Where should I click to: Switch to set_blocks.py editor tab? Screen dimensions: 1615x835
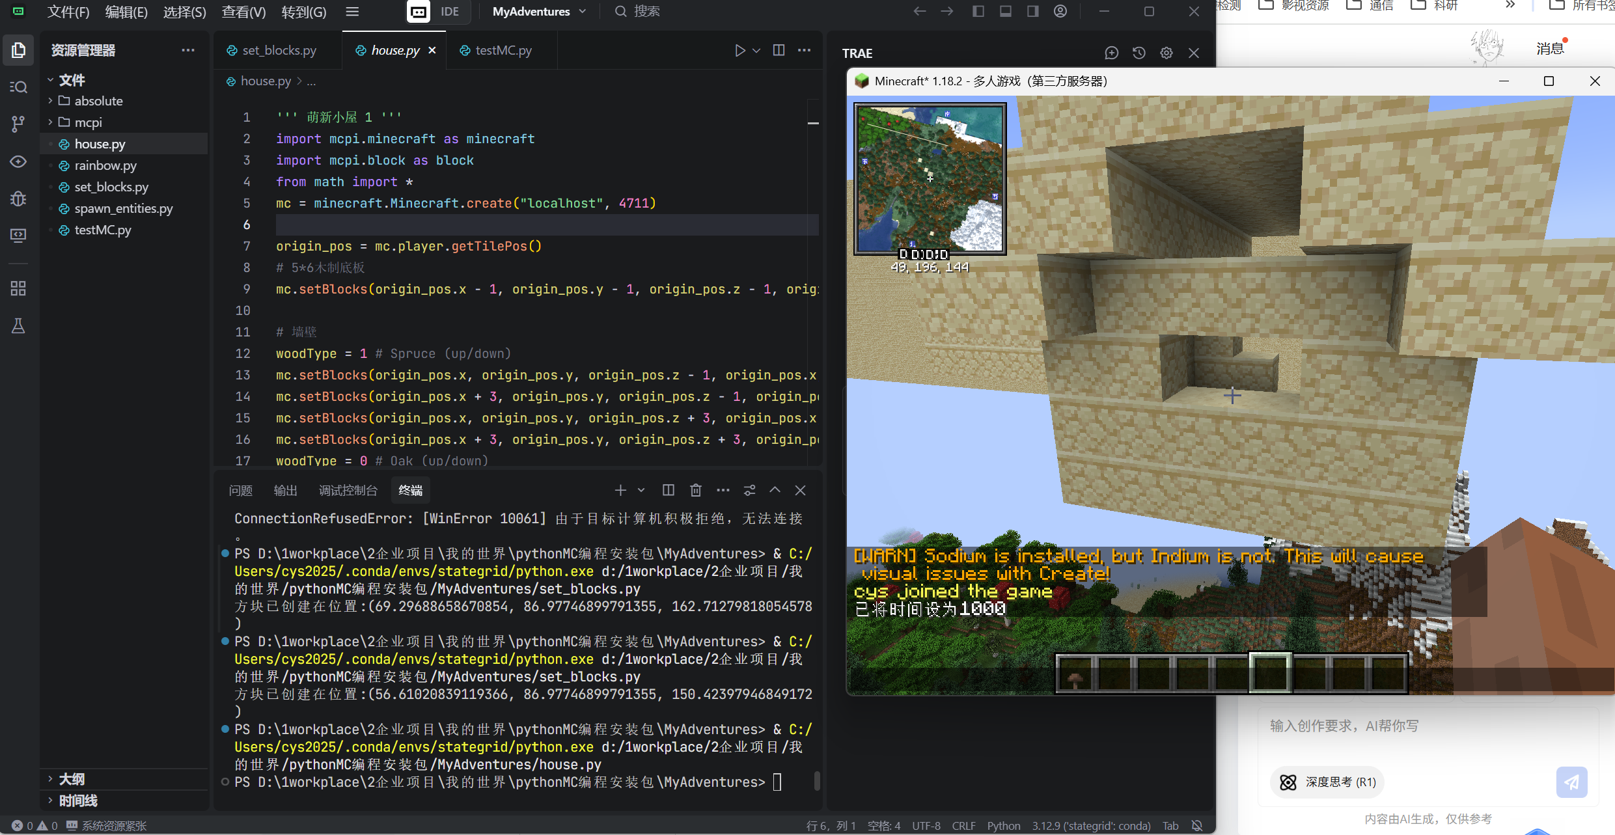tap(278, 50)
